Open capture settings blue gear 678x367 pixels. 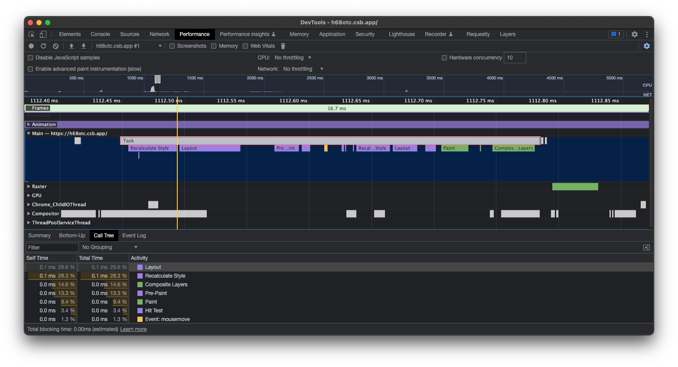coord(646,46)
